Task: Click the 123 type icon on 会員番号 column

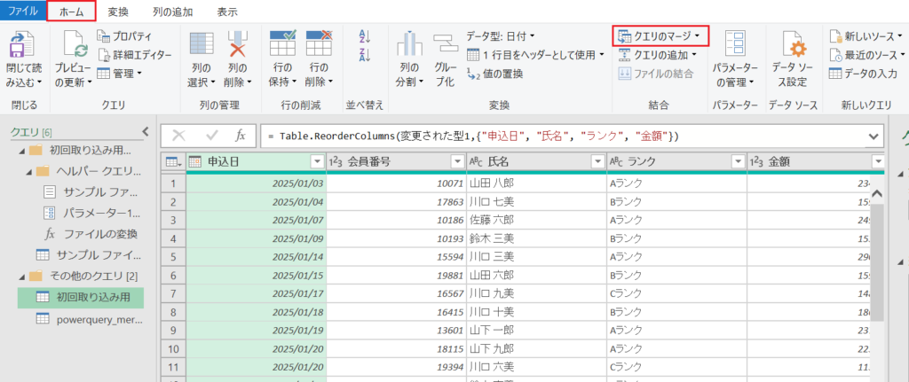Action: pos(336,162)
